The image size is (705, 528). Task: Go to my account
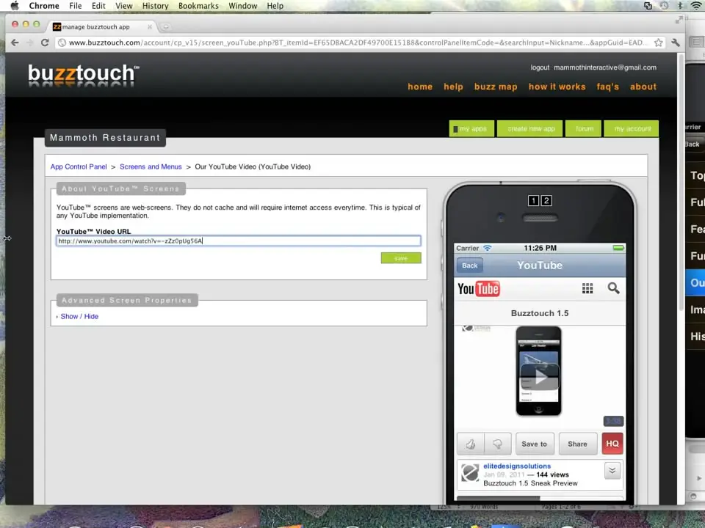click(x=632, y=129)
